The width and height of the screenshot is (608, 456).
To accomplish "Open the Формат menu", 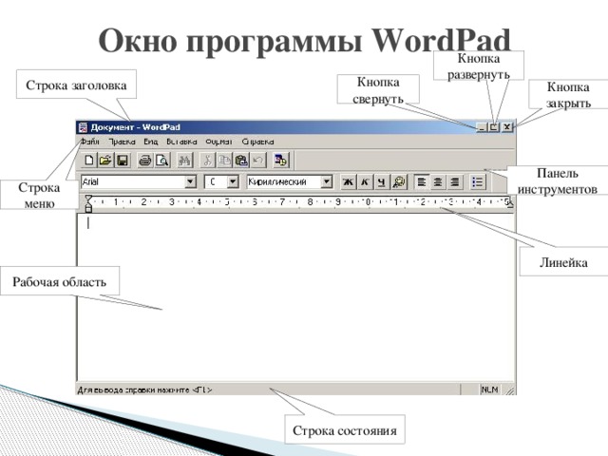I will (x=218, y=142).
